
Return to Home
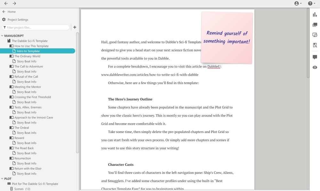point(9,12)
